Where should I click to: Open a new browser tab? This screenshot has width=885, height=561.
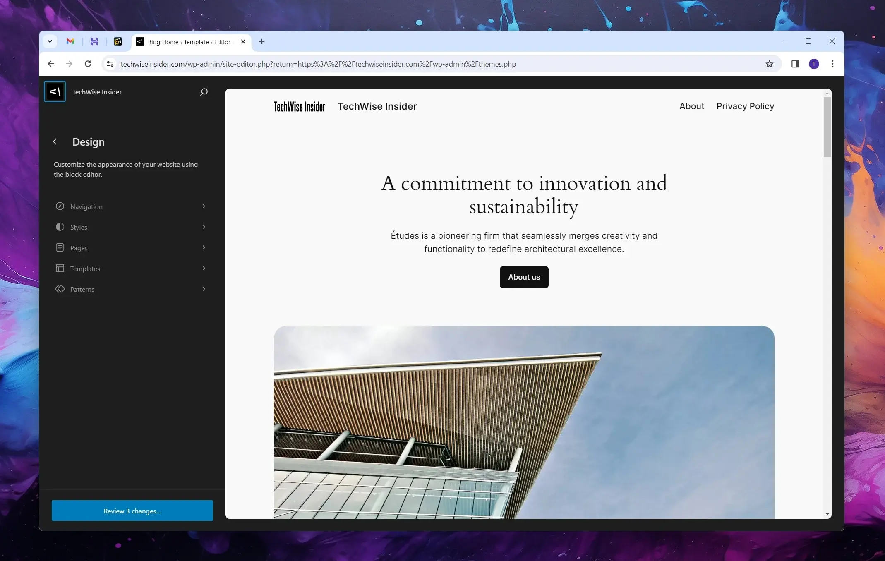(x=262, y=41)
